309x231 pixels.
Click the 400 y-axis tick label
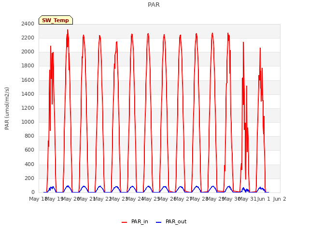(29, 165)
